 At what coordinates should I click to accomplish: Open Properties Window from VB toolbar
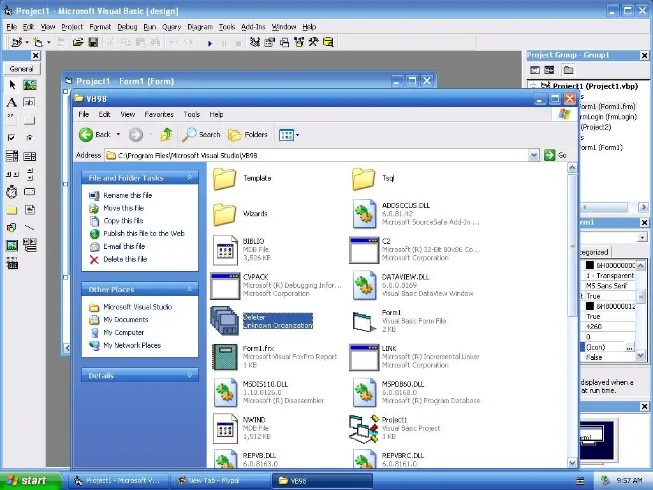[x=270, y=42]
